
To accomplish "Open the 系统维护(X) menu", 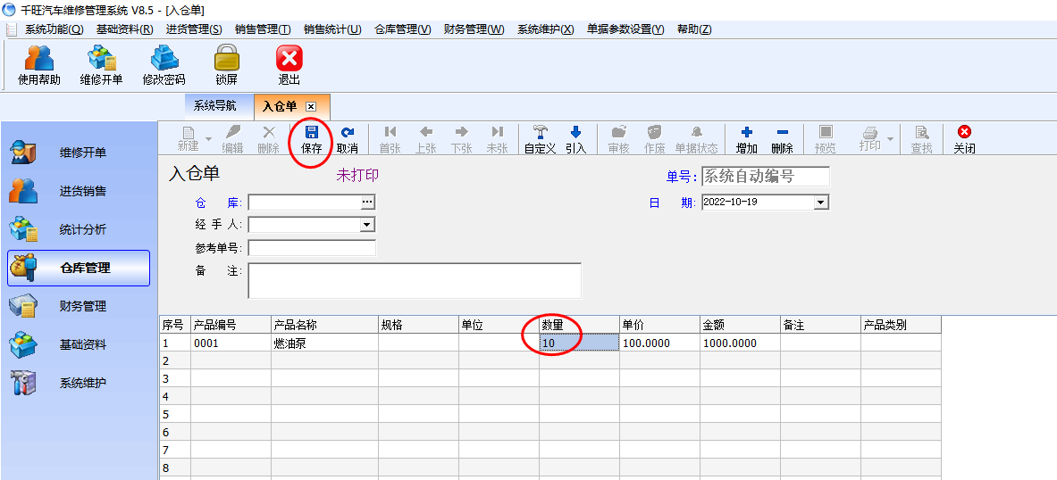I will point(545,29).
